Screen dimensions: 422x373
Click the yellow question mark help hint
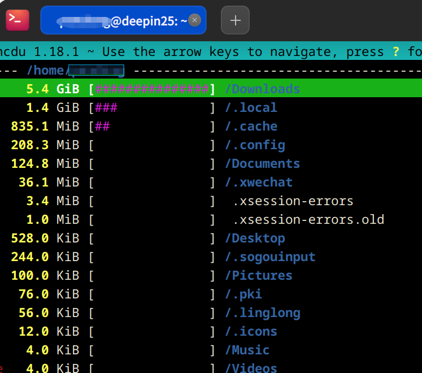395,51
